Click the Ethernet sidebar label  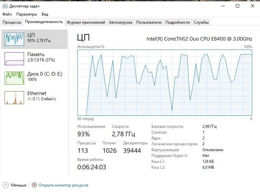click(x=37, y=93)
